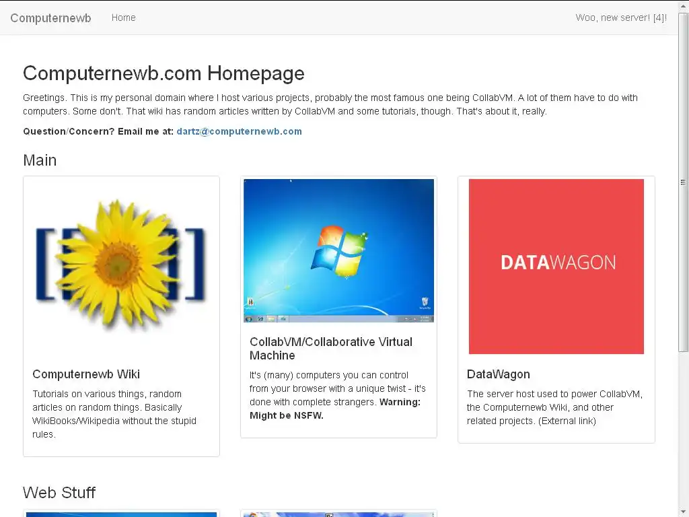This screenshot has width=689, height=517.
Task: Open the Computernewb brand link in navbar
Action: [x=50, y=18]
